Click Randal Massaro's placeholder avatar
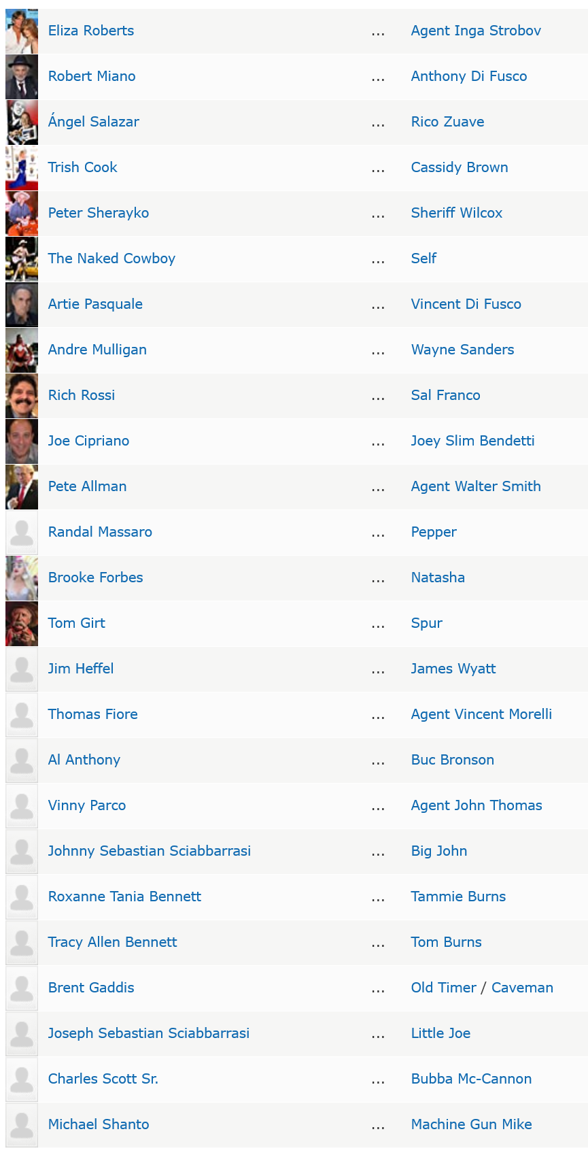This screenshot has height=1155, width=588. 22,532
